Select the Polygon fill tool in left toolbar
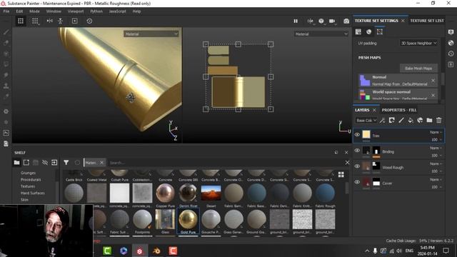Viewport: 457px width, 257px height. pos(6,64)
